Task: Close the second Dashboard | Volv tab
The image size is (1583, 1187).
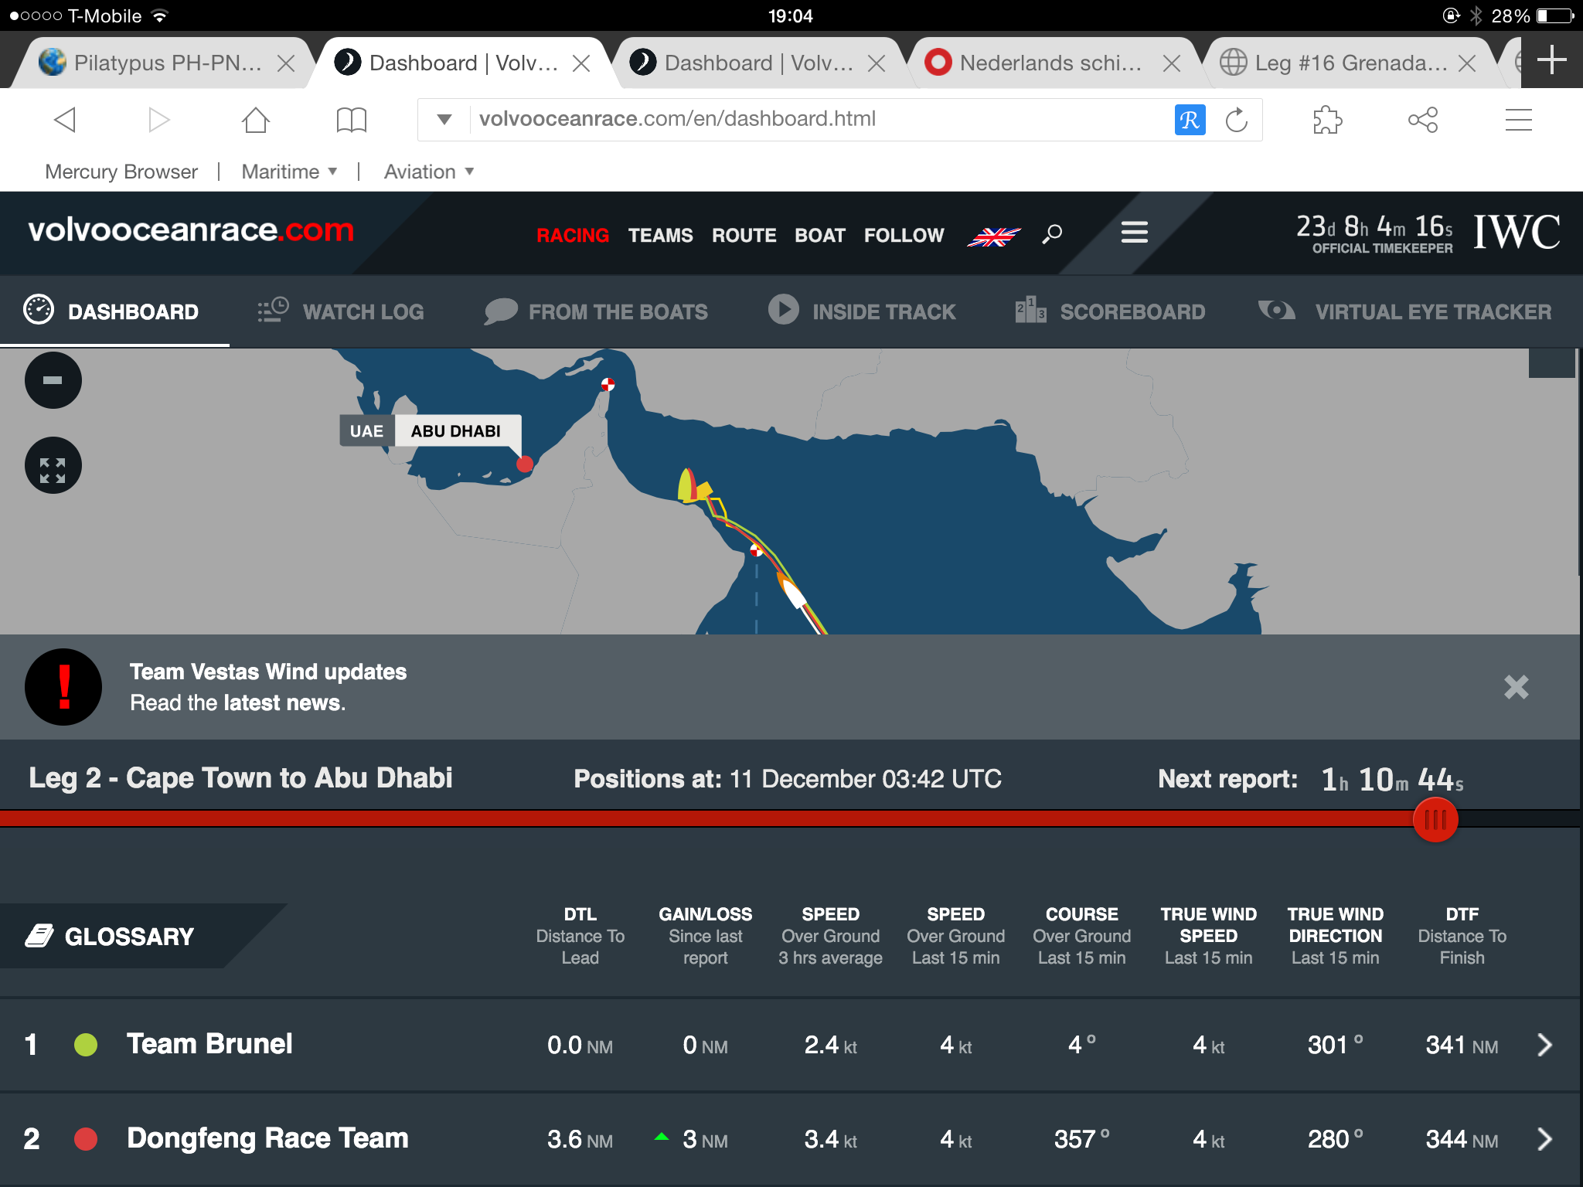Action: (x=877, y=63)
